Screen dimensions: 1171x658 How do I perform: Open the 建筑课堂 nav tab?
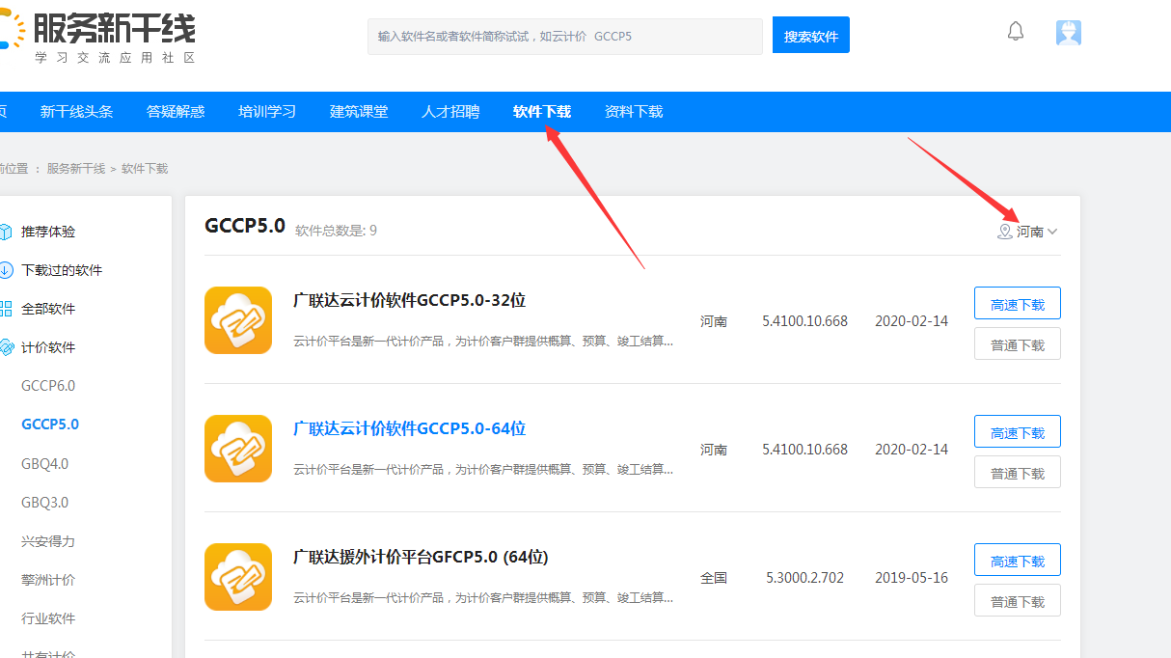(x=359, y=112)
